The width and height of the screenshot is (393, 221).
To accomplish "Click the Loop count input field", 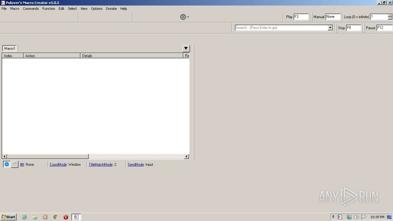I will pyautogui.click(x=379, y=17).
